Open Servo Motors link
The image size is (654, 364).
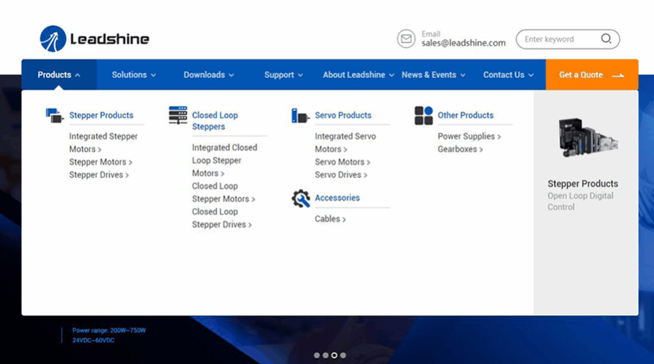click(x=342, y=162)
